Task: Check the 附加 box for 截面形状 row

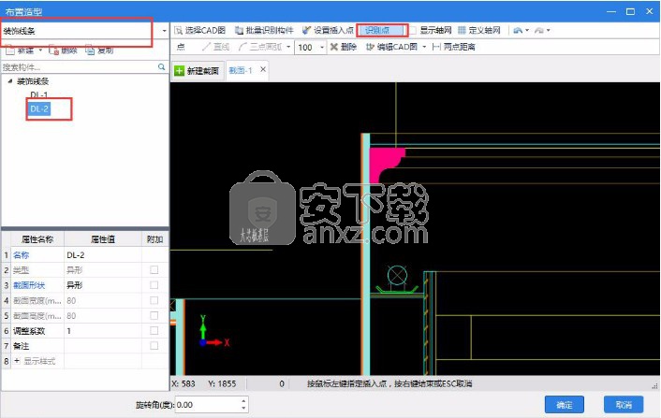Action: (154, 284)
